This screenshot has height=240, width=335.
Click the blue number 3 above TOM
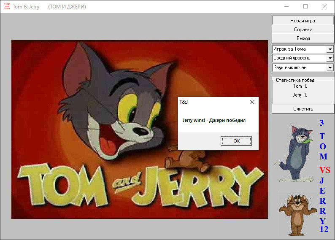(x=321, y=123)
